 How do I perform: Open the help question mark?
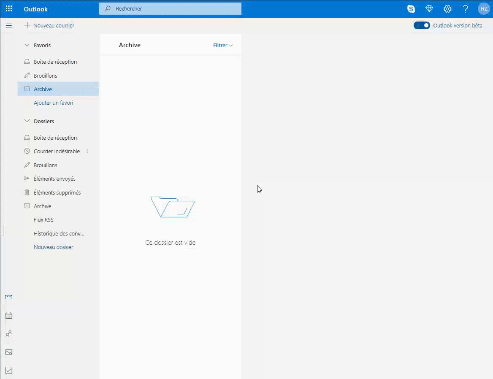click(466, 9)
